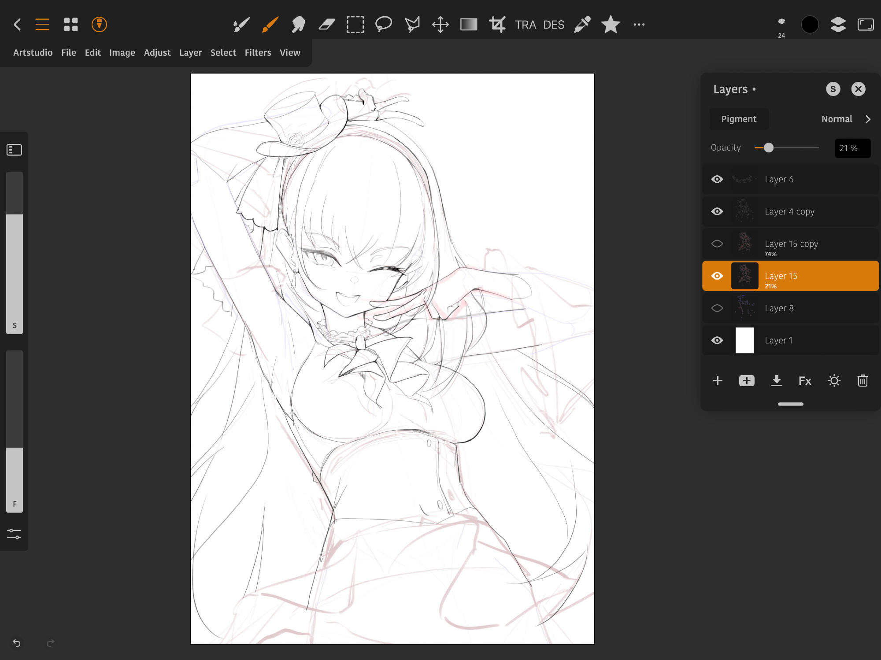Open the Pigment mode selector
This screenshot has width=881, height=660.
coord(739,119)
